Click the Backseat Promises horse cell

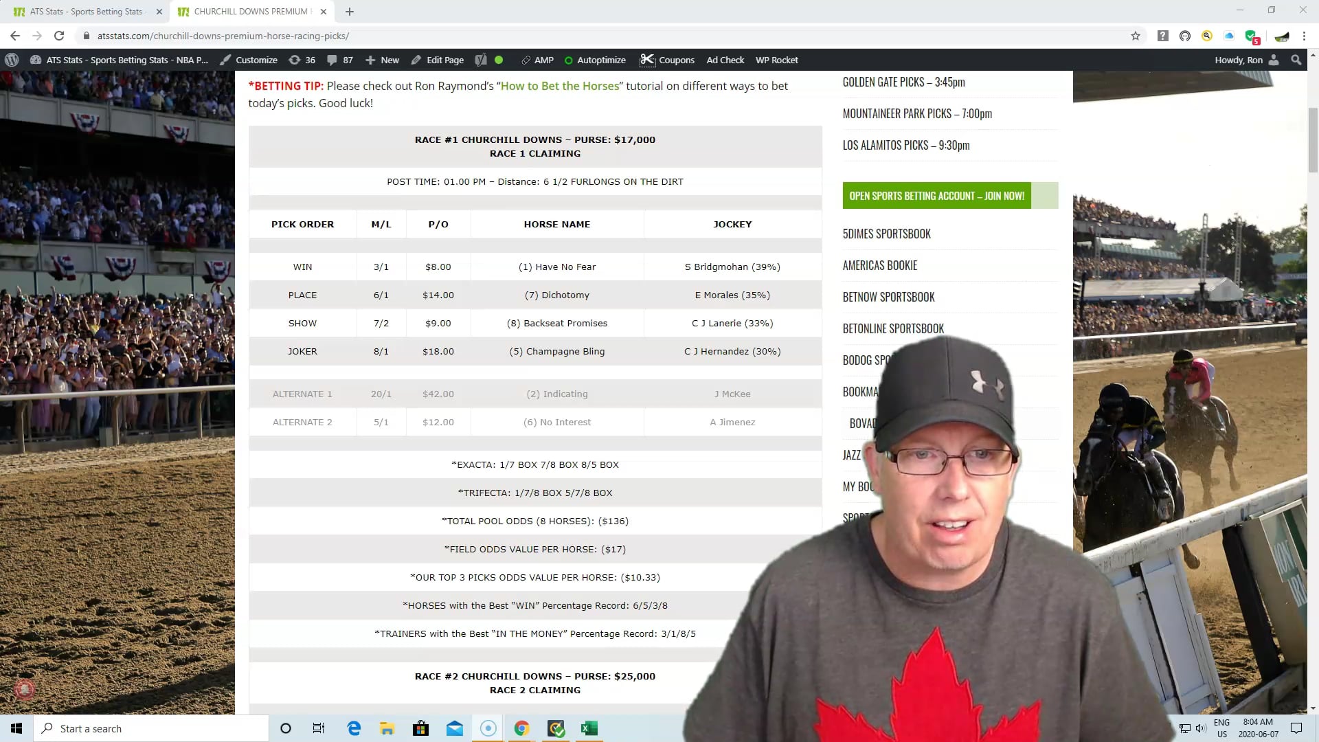pos(557,323)
